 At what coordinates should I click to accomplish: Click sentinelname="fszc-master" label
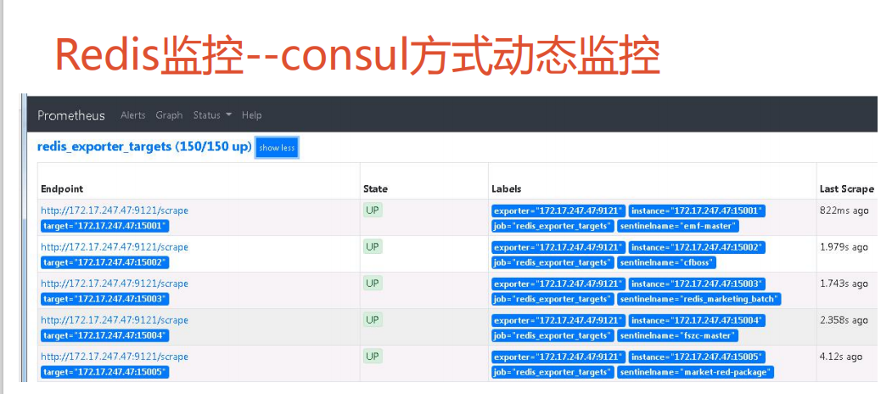(x=678, y=335)
